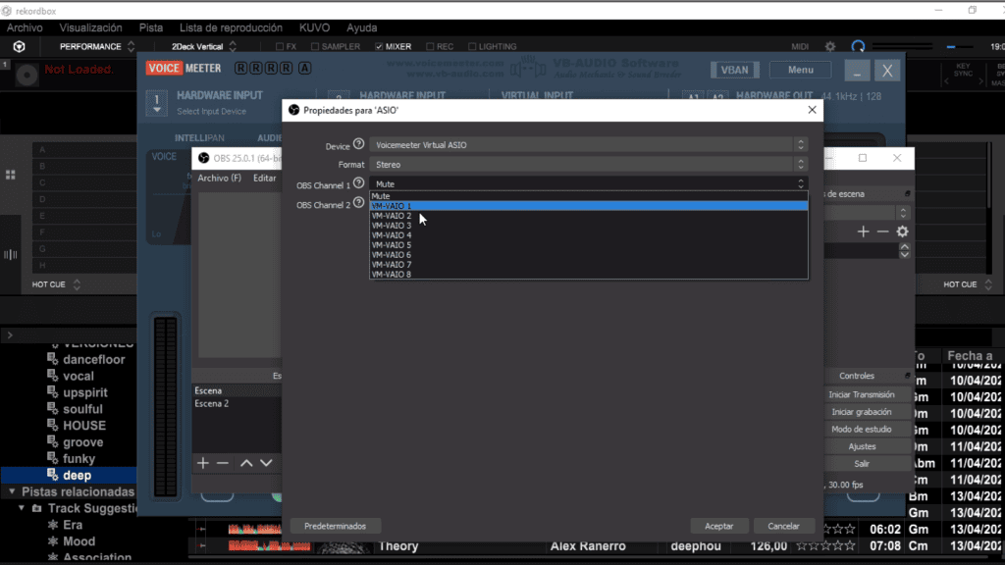The height and width of the screenshot is (565, 1005).
Task: Open the rekordbox Visualización menu
Action: click(x=90, y=27)
